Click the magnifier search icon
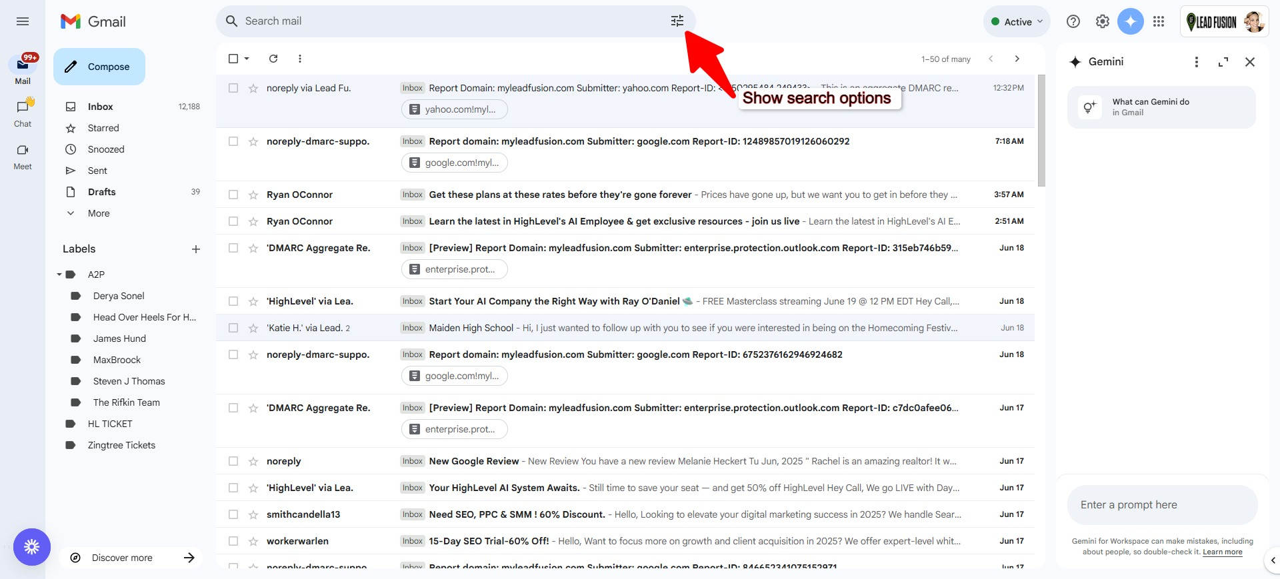The image size is (1280, 579). [231, 21]
